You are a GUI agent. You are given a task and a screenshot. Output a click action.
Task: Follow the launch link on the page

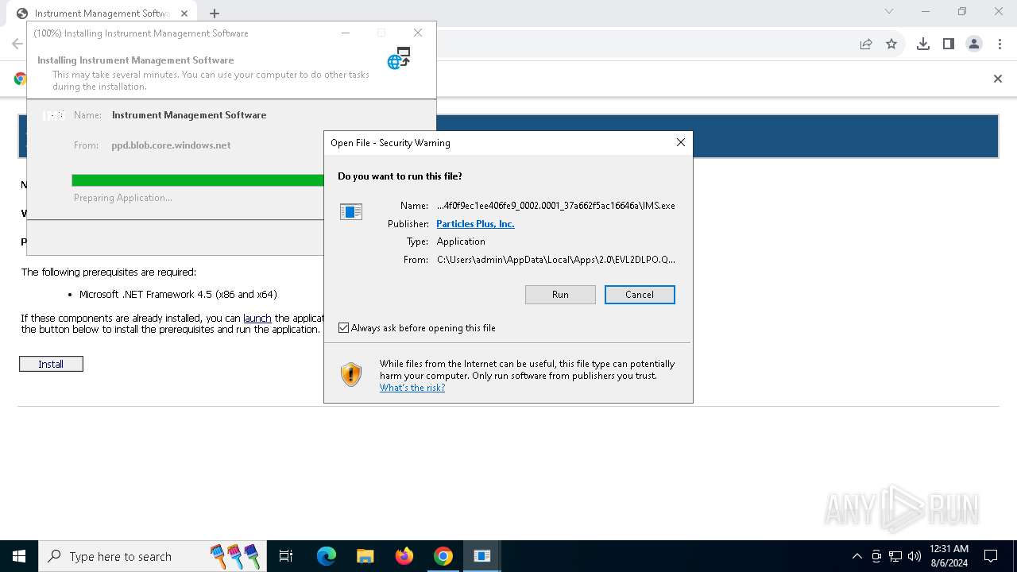[x=257, y=318]
